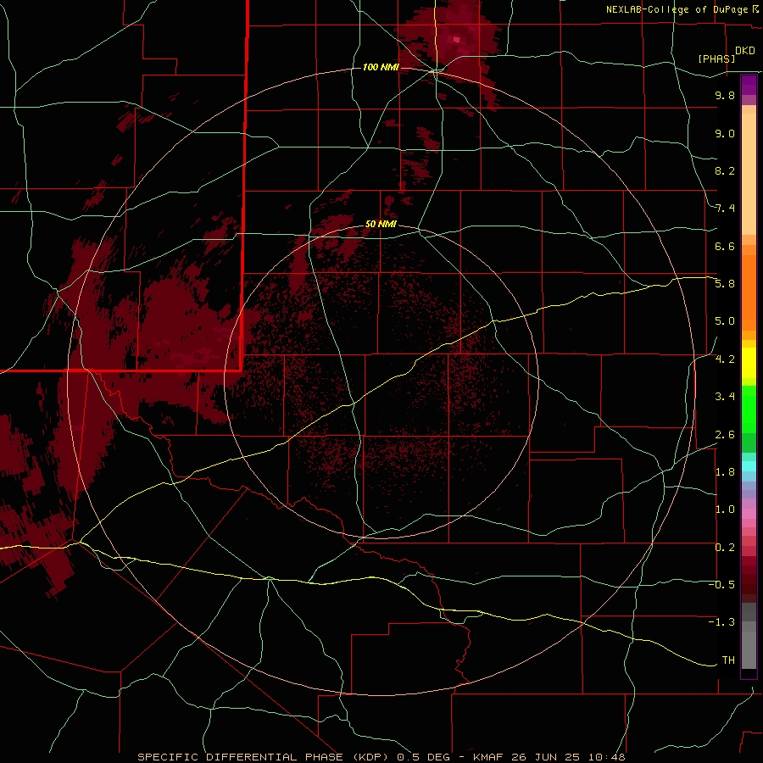Select the 4.2 legend value

coord(725,359)
